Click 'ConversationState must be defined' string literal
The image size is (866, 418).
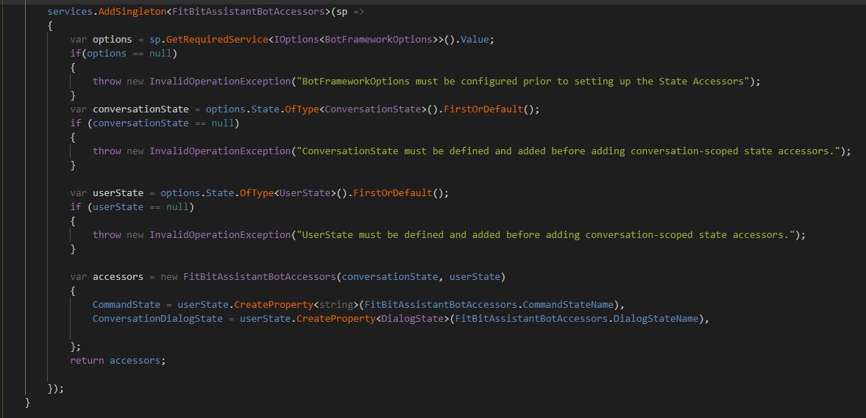point(568,151)
